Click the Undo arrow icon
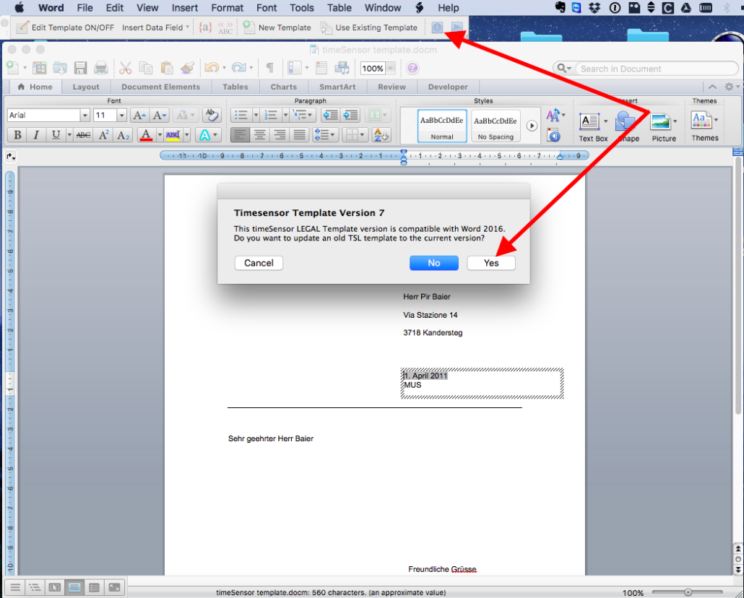 click(211, 69)
